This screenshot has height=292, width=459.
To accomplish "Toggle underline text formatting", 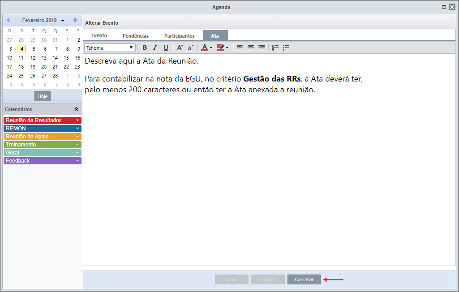I will coord(166,48).
